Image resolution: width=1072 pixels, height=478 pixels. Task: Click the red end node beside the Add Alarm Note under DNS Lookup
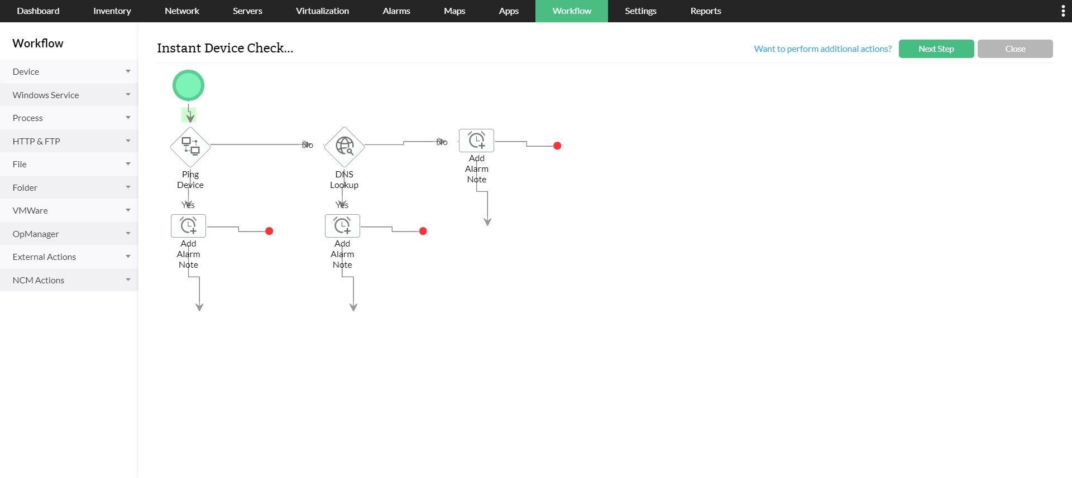click(x=423, y=231)
